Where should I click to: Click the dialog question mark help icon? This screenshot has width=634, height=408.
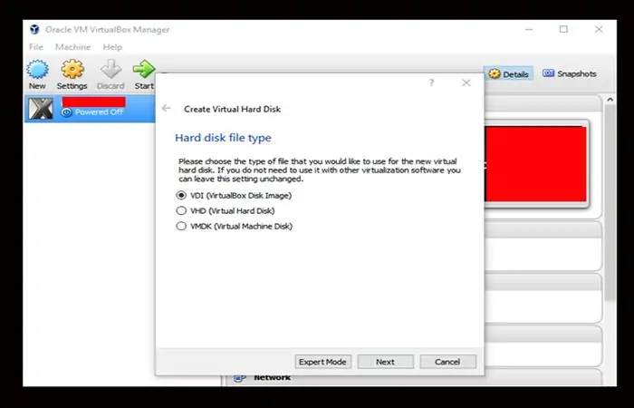point(431,83)
